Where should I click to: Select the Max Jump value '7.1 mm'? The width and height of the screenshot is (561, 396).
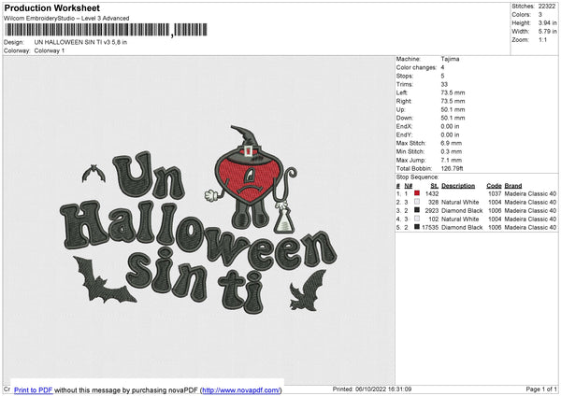[x=452, y=160]
